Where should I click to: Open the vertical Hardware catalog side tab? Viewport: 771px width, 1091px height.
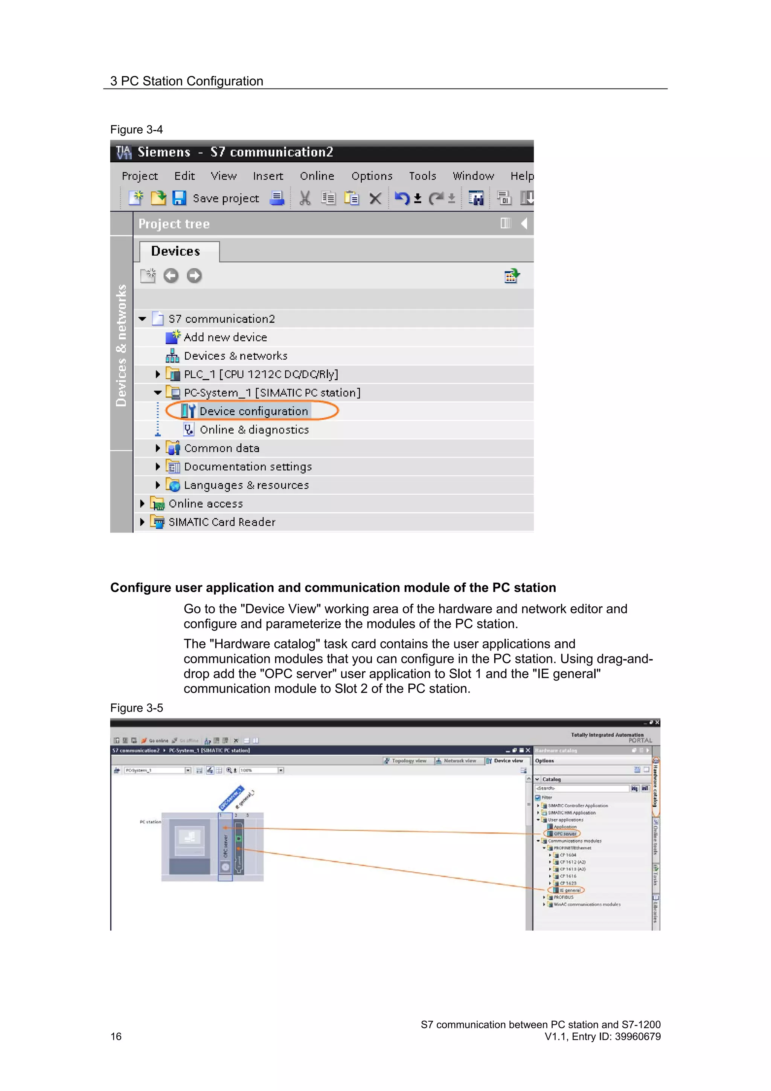point(655,786)
